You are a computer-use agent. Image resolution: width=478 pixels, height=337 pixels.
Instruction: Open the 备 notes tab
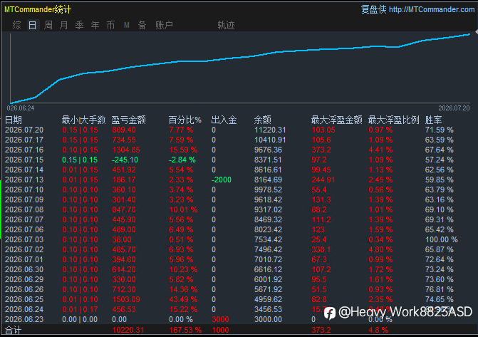142,25
